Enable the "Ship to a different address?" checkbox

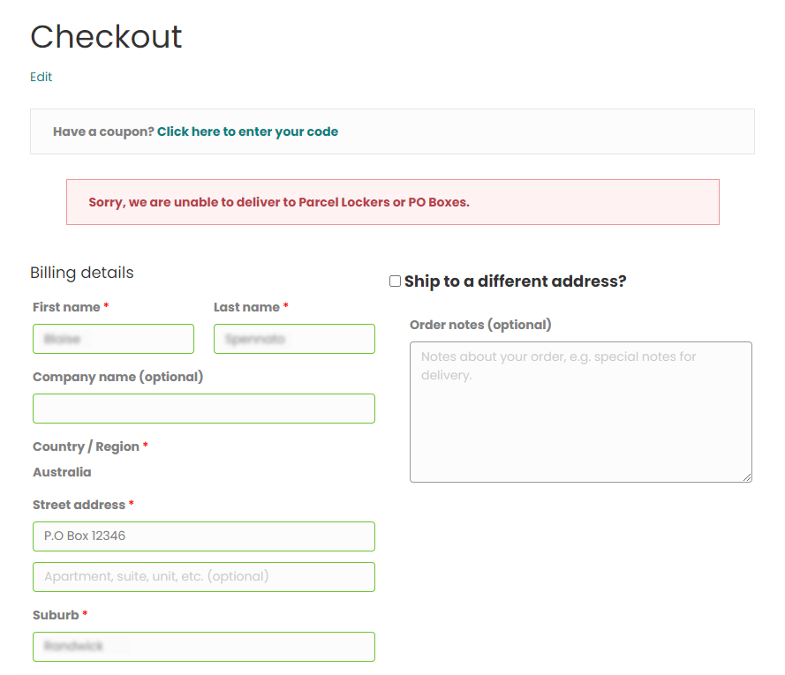(x=395, y=281)
